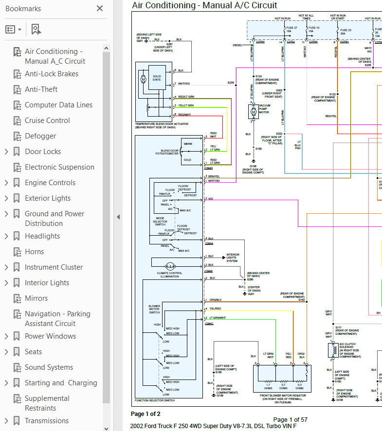Screen dimensions: 382x431
Task: Collapse the bookmarks pane with the divider arrow
Action: [x=118, y=217]
